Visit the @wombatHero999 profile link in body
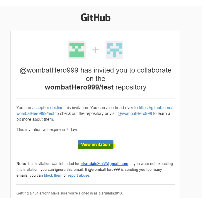The image size is (202, 198). coord(135,113)
